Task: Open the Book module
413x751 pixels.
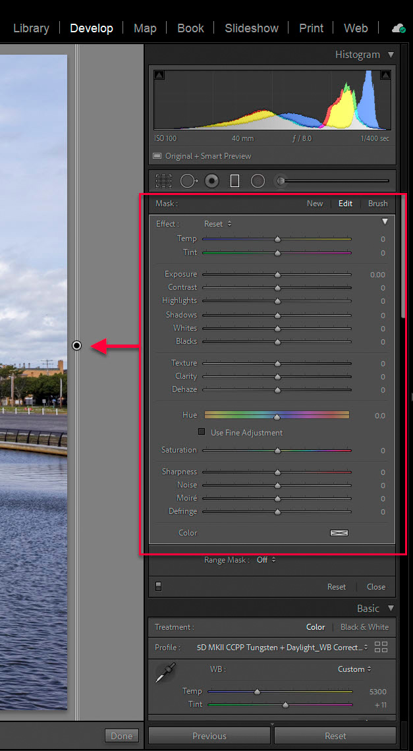Action: [190, 28]
